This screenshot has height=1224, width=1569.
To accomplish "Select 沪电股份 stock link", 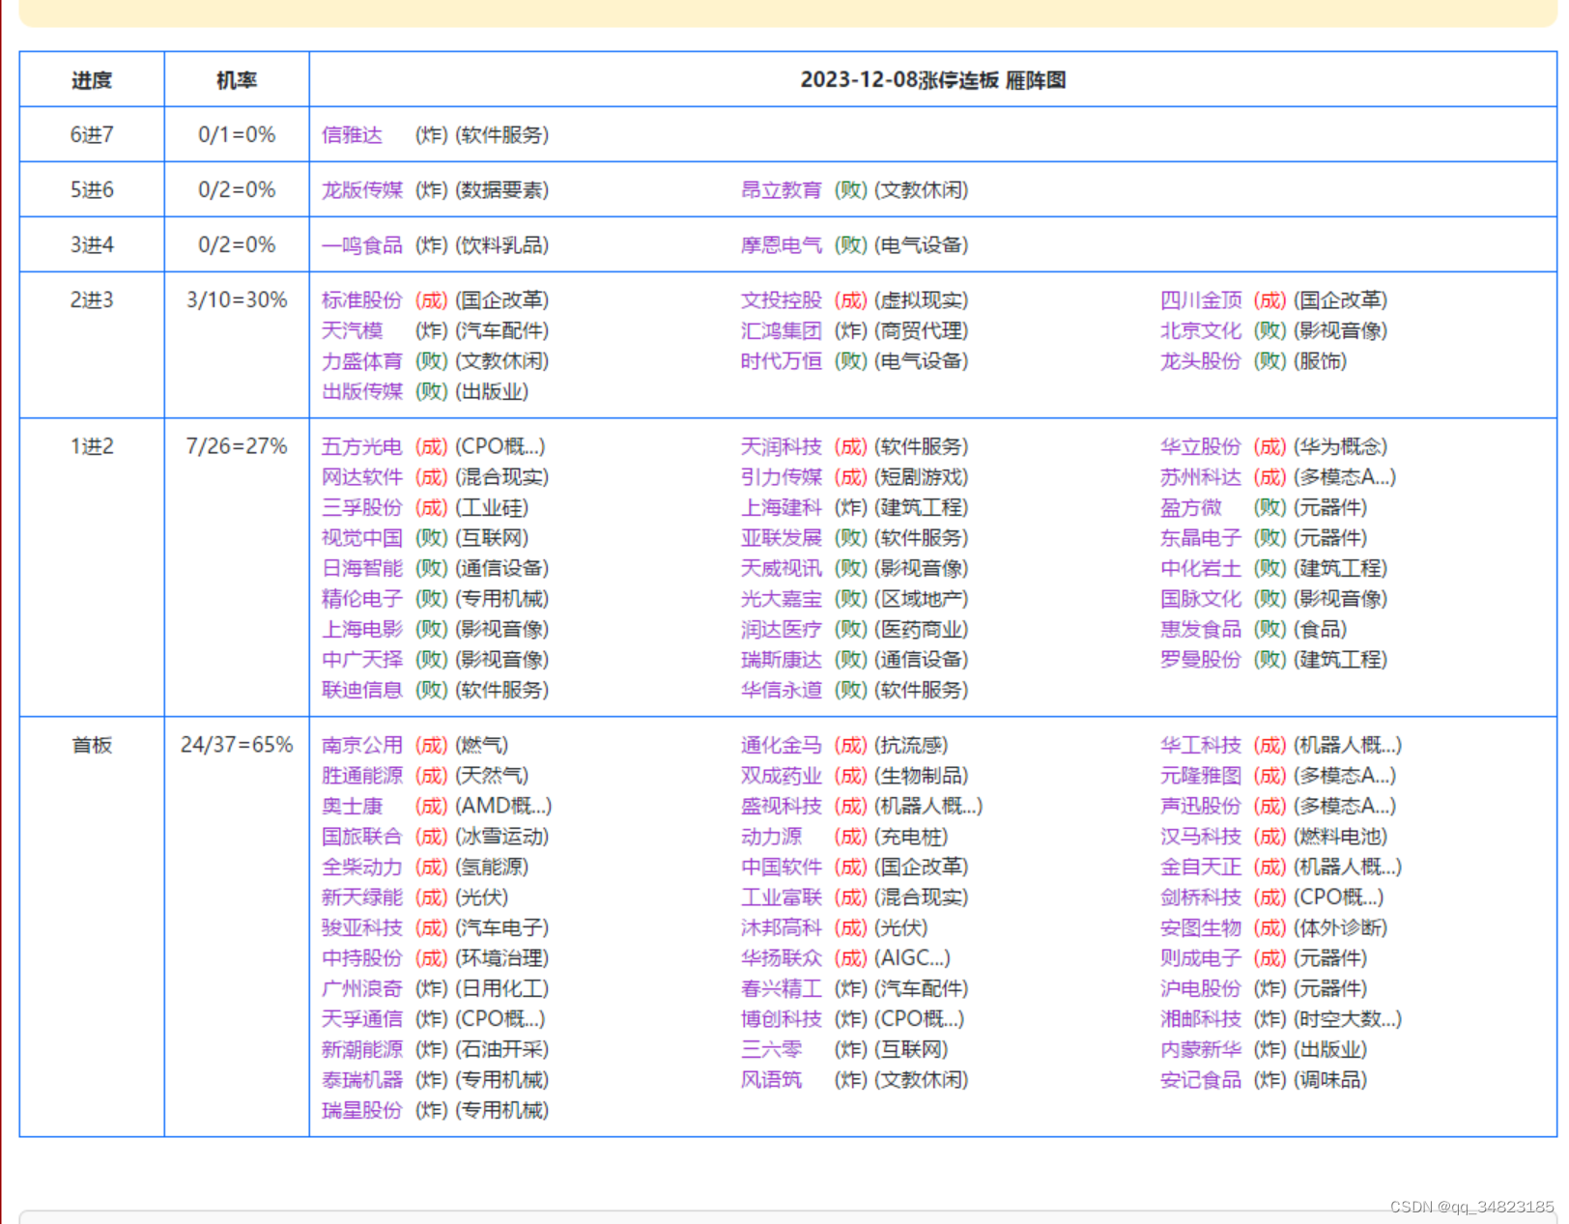I will click(1201, 988).
